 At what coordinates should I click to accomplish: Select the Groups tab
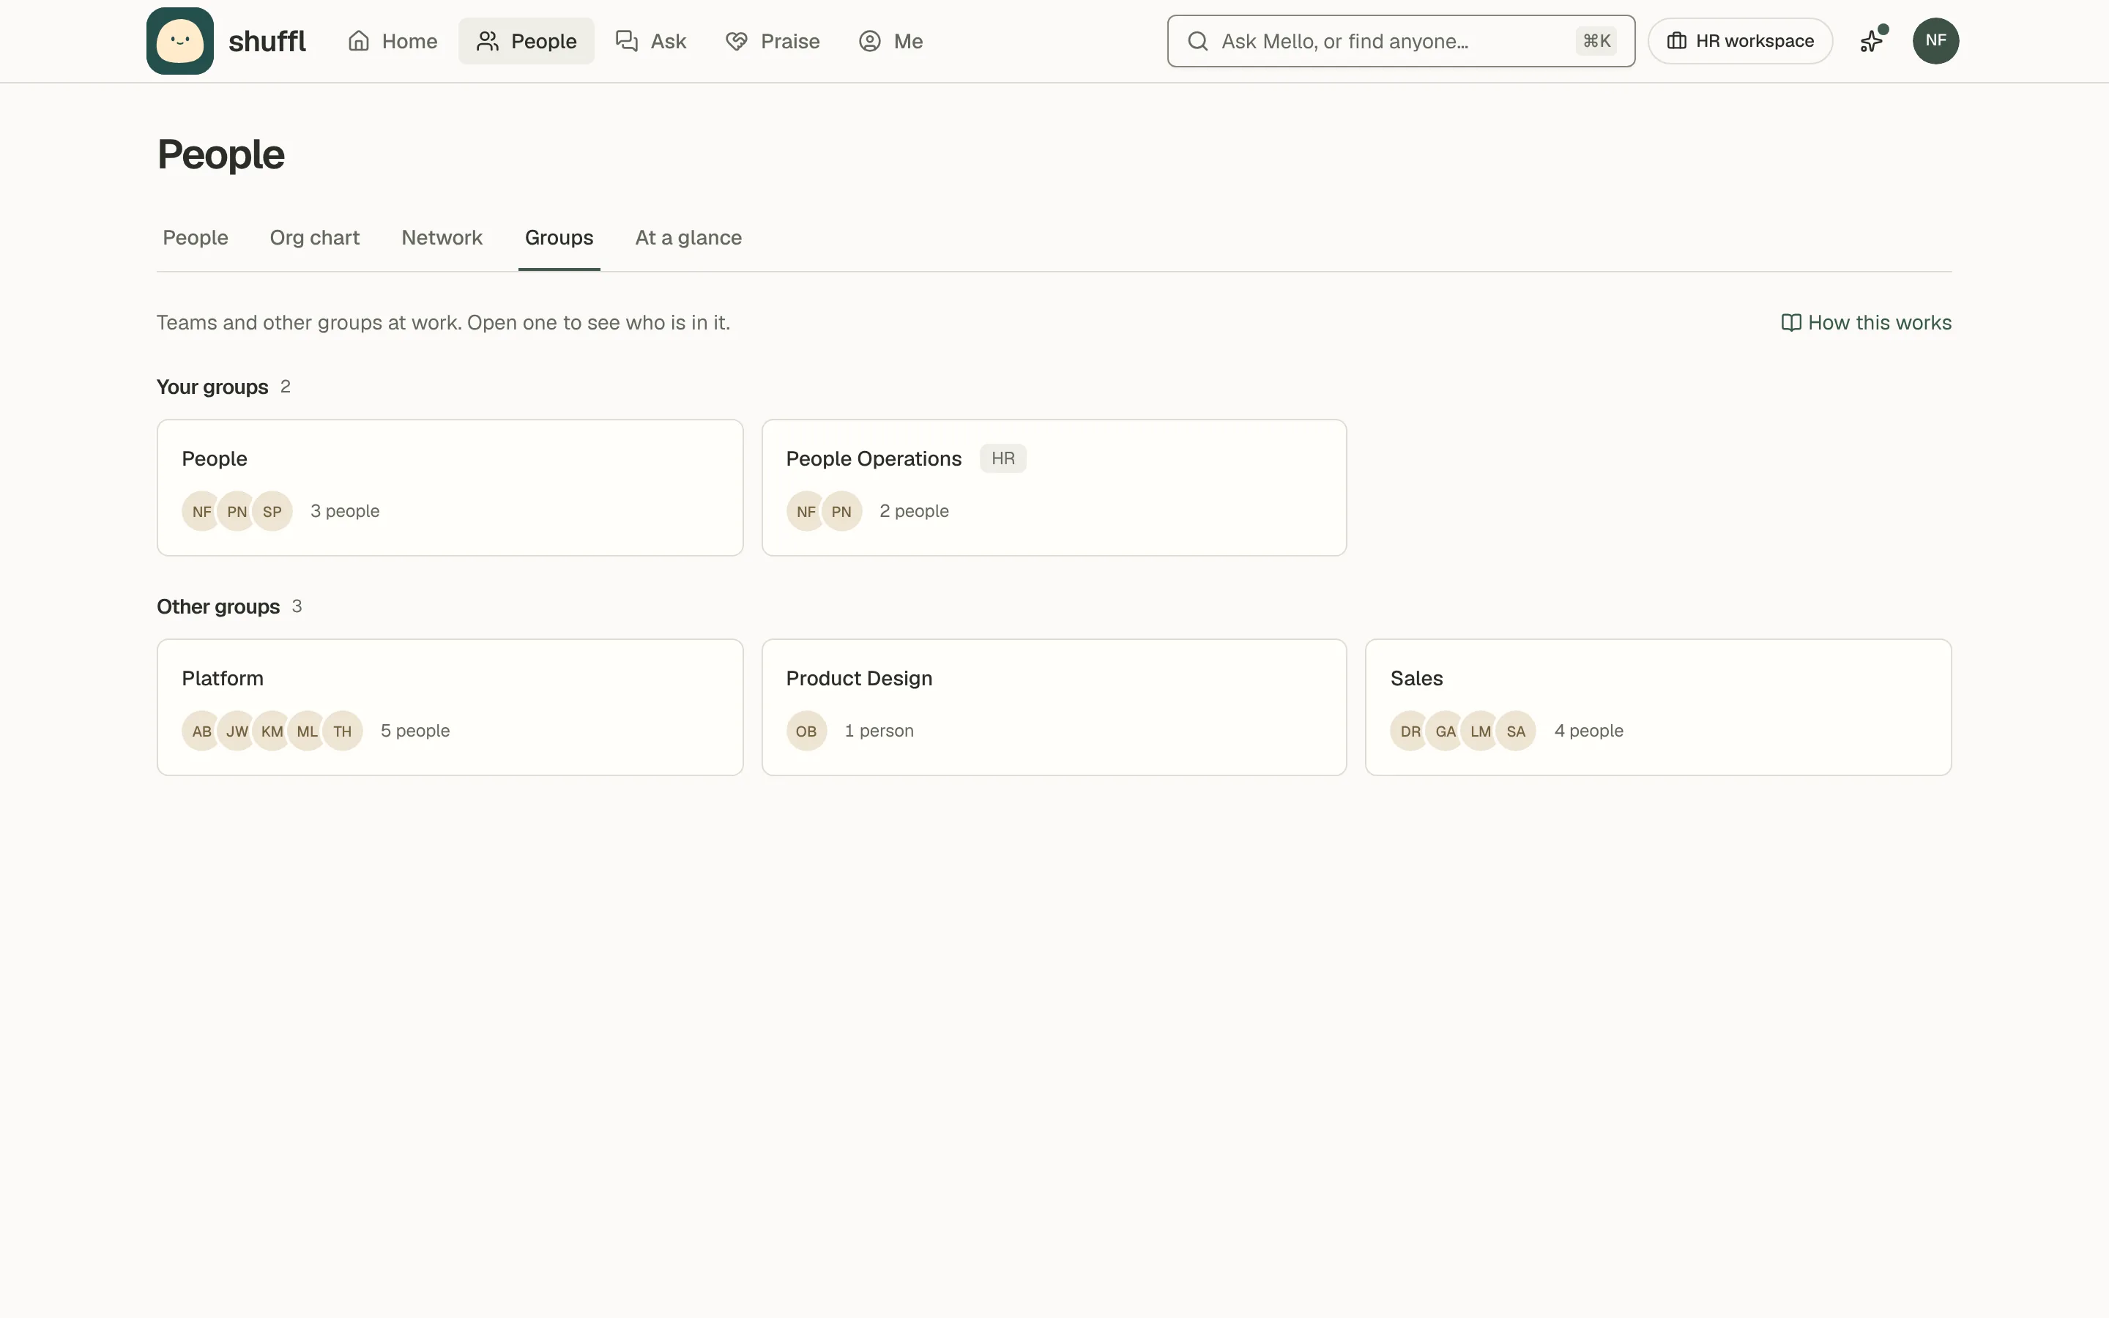click(559, 238)
